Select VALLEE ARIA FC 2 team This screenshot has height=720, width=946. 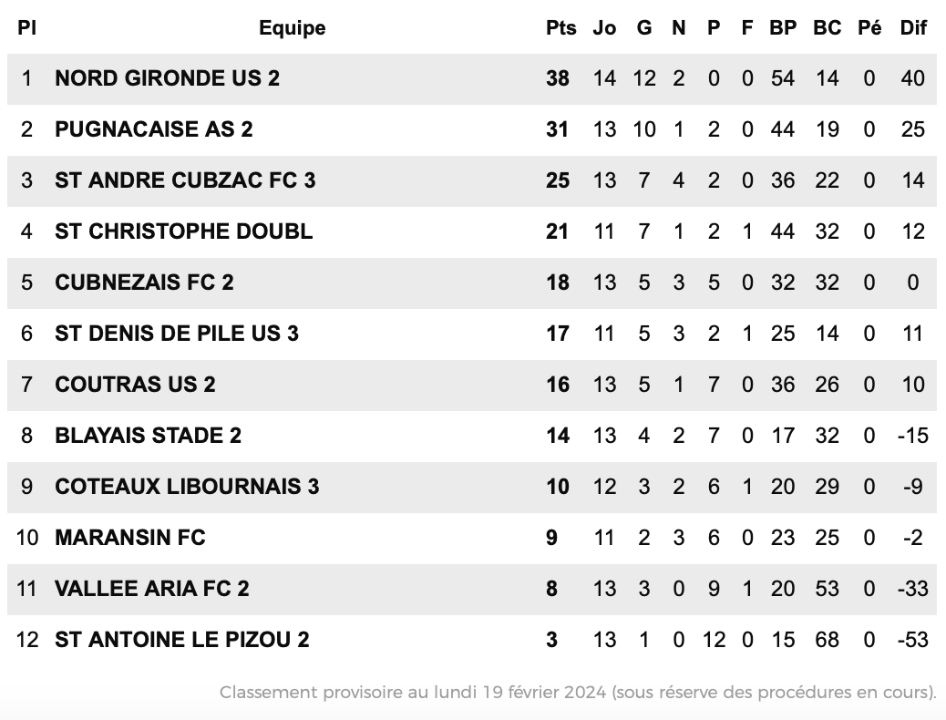click(x=152, y=589)
